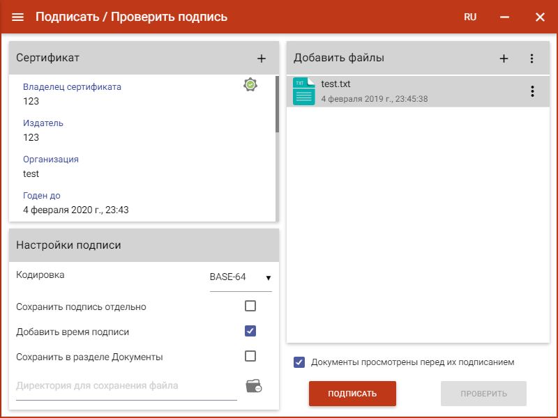Switch language using RU selector
Screen dimensions: 558x418
470,17
